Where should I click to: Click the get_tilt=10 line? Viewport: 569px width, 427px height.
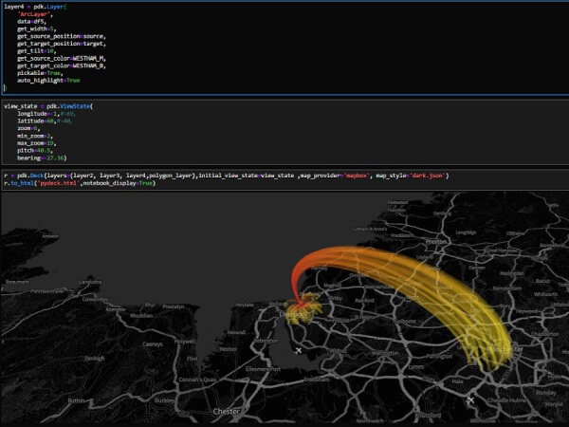(x=37, y=51)
